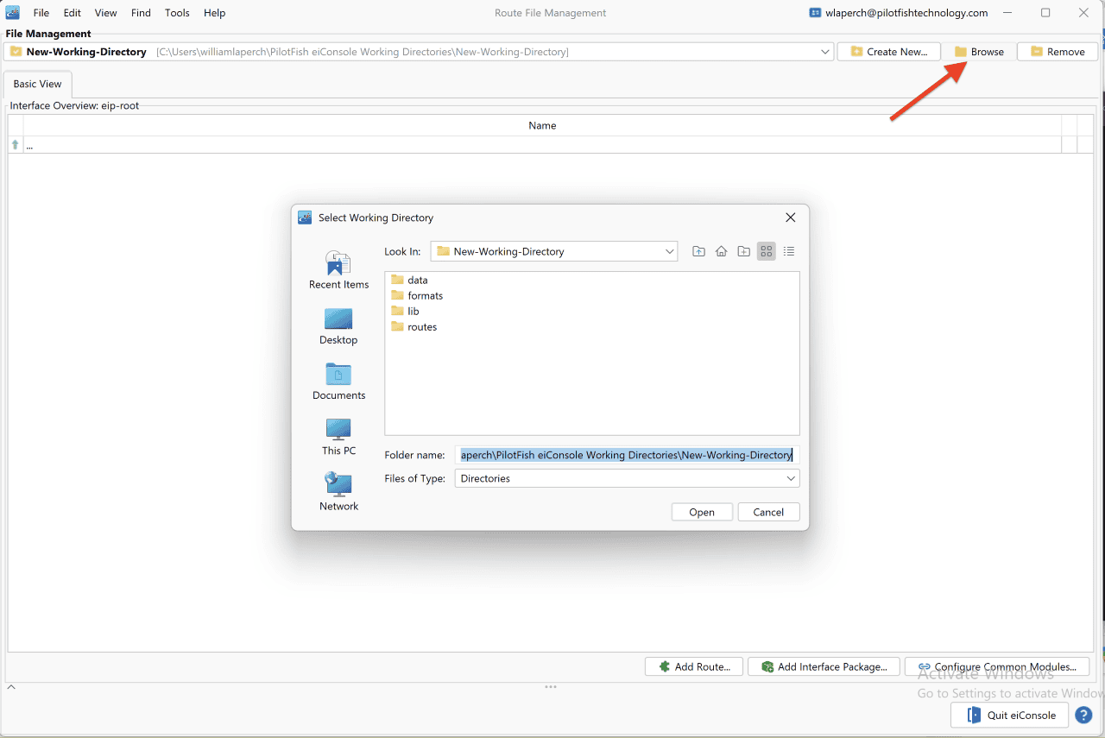Click the Folder name input field
The width and height of the screenshot is (1105, 738).
click(x=627, y=455)
